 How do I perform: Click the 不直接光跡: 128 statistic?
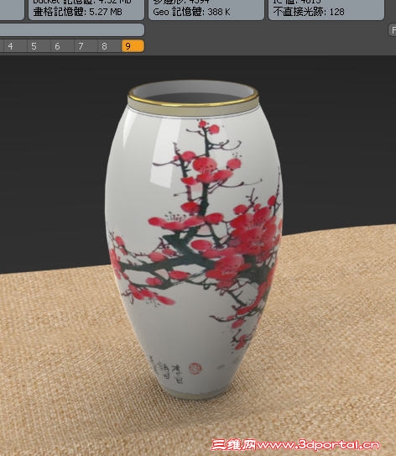309,12
